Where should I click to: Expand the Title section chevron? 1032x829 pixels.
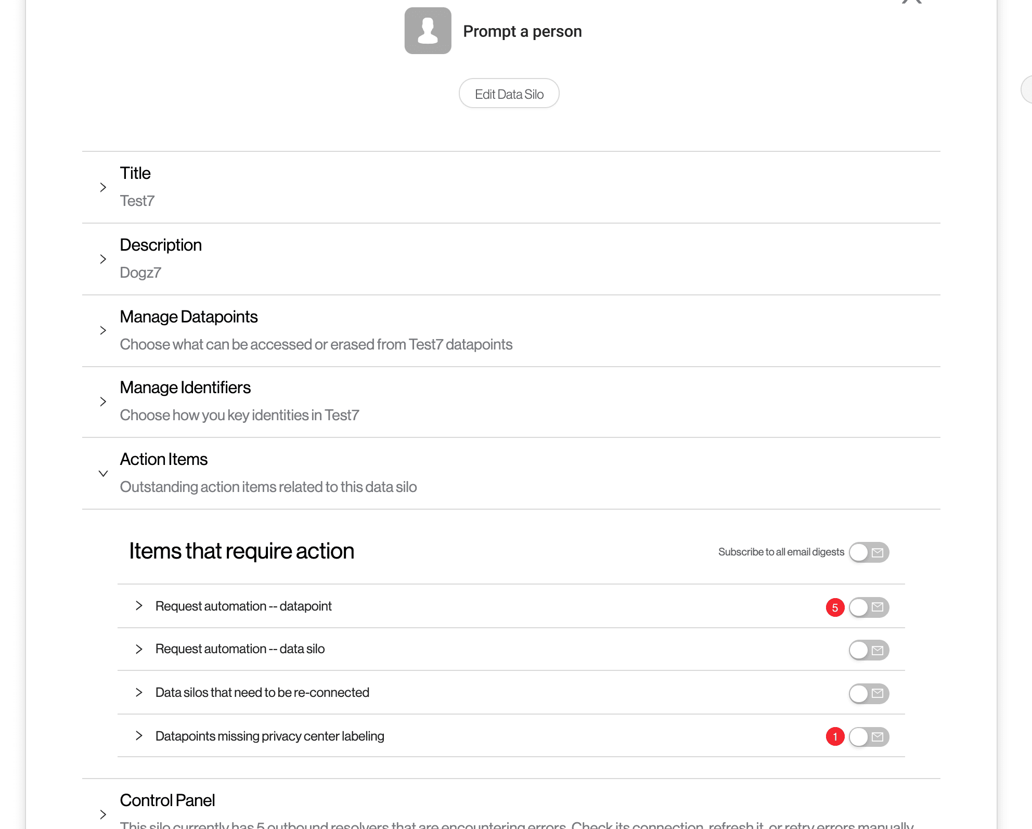tap(103, 187)
